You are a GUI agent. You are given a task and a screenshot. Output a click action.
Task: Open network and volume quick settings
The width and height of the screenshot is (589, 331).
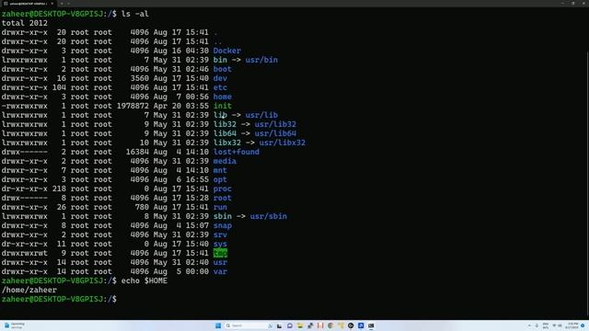click(557, 325)
